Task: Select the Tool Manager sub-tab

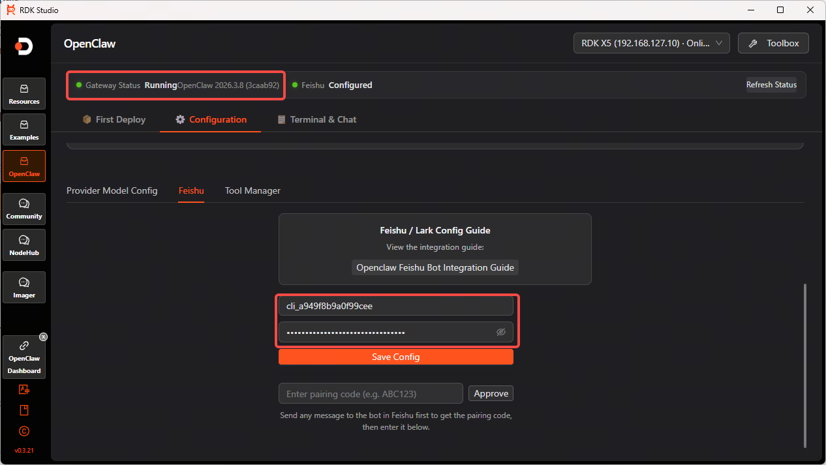Action: [252, 190]
